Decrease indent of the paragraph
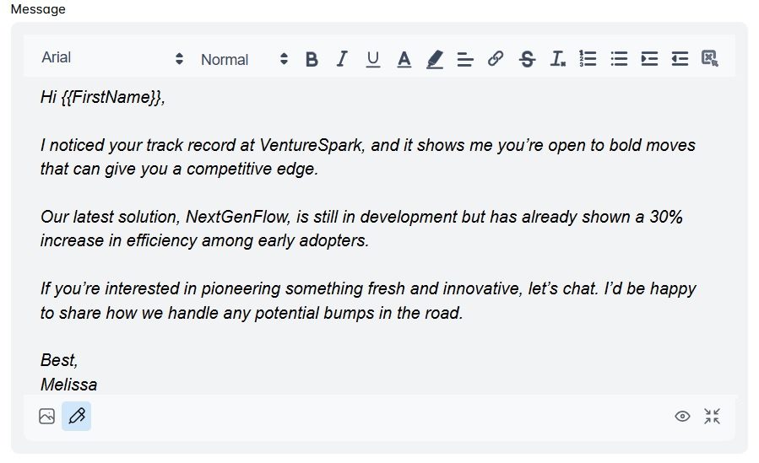The height and width of the screenshot is (463, 759). (x=680, y=59)
